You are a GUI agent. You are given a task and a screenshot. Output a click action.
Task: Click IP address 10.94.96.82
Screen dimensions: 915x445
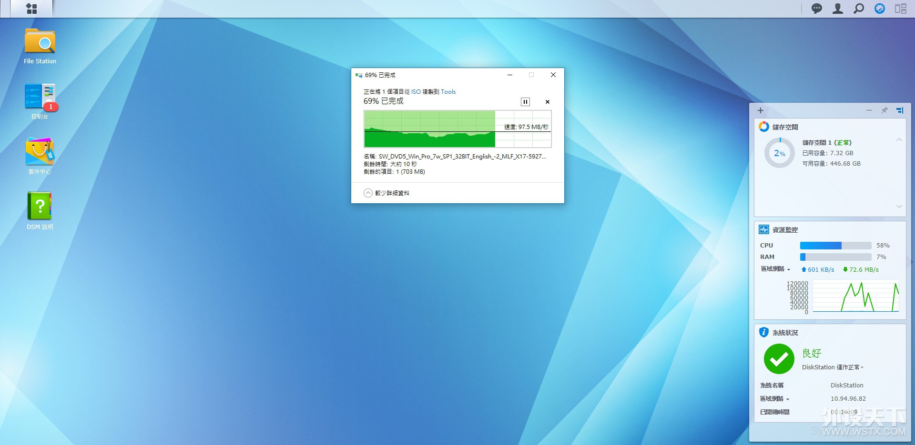pos(848,399)
